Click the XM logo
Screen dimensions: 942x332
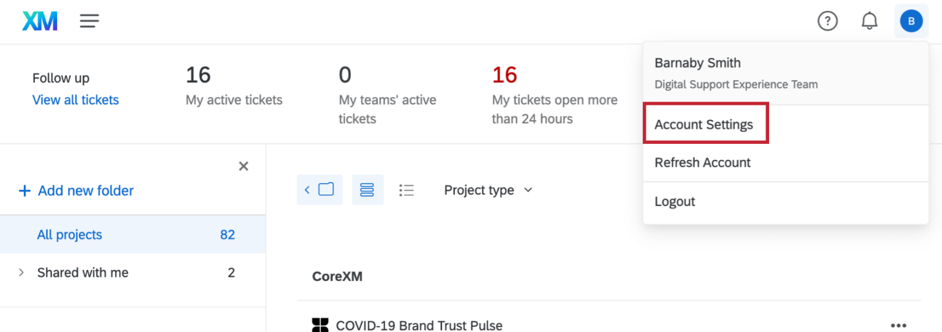40,21
